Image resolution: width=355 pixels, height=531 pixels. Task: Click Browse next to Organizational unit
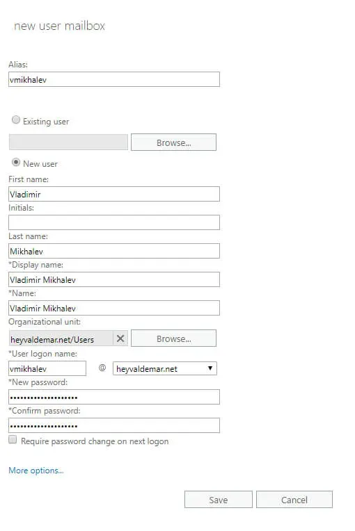(x=173, y=338)
